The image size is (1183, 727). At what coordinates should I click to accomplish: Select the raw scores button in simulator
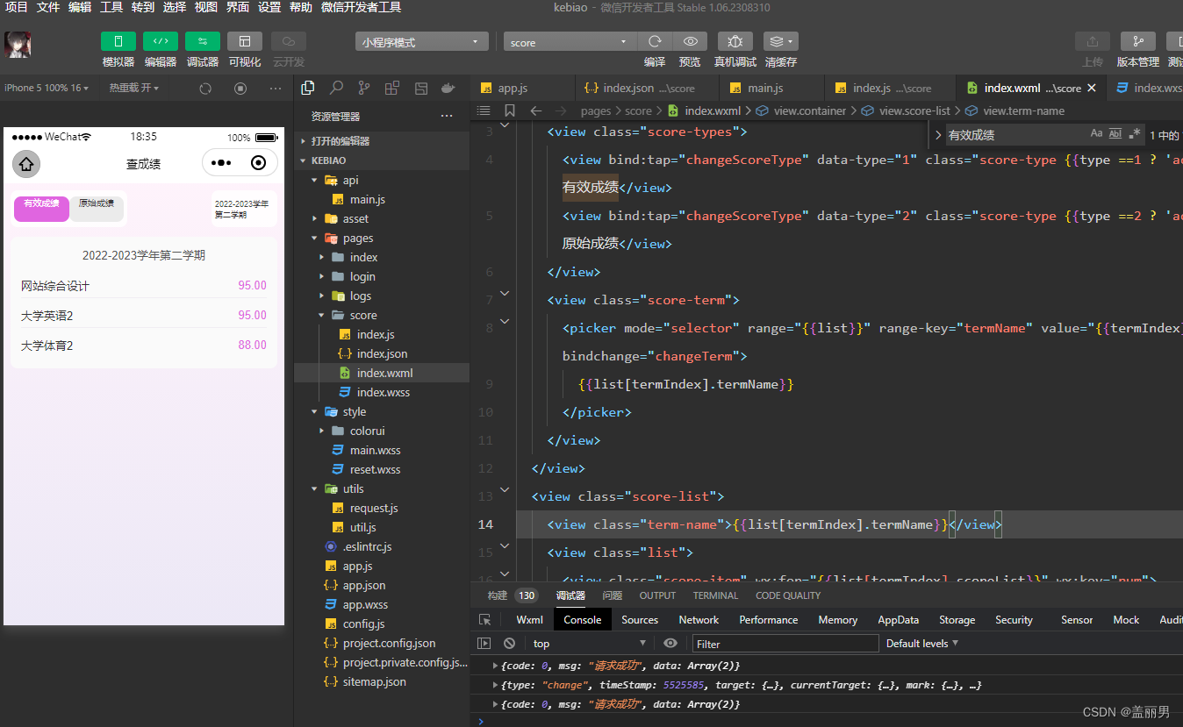pyautogui.click(x=97, y=208)
